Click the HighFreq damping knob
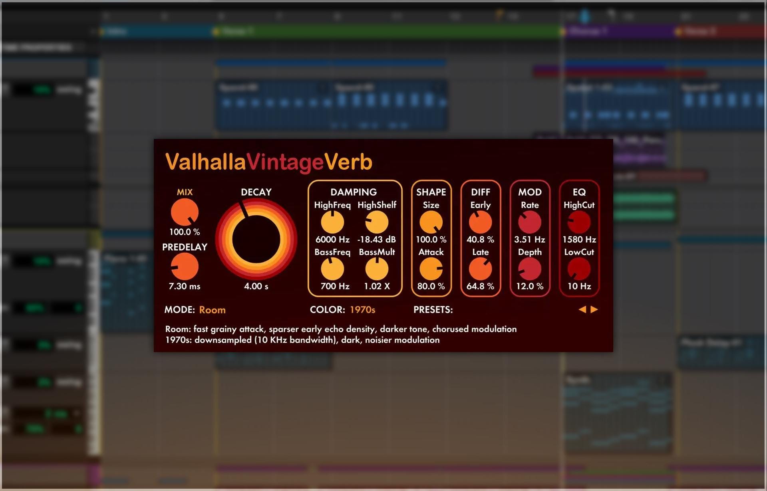 point(332,222)
